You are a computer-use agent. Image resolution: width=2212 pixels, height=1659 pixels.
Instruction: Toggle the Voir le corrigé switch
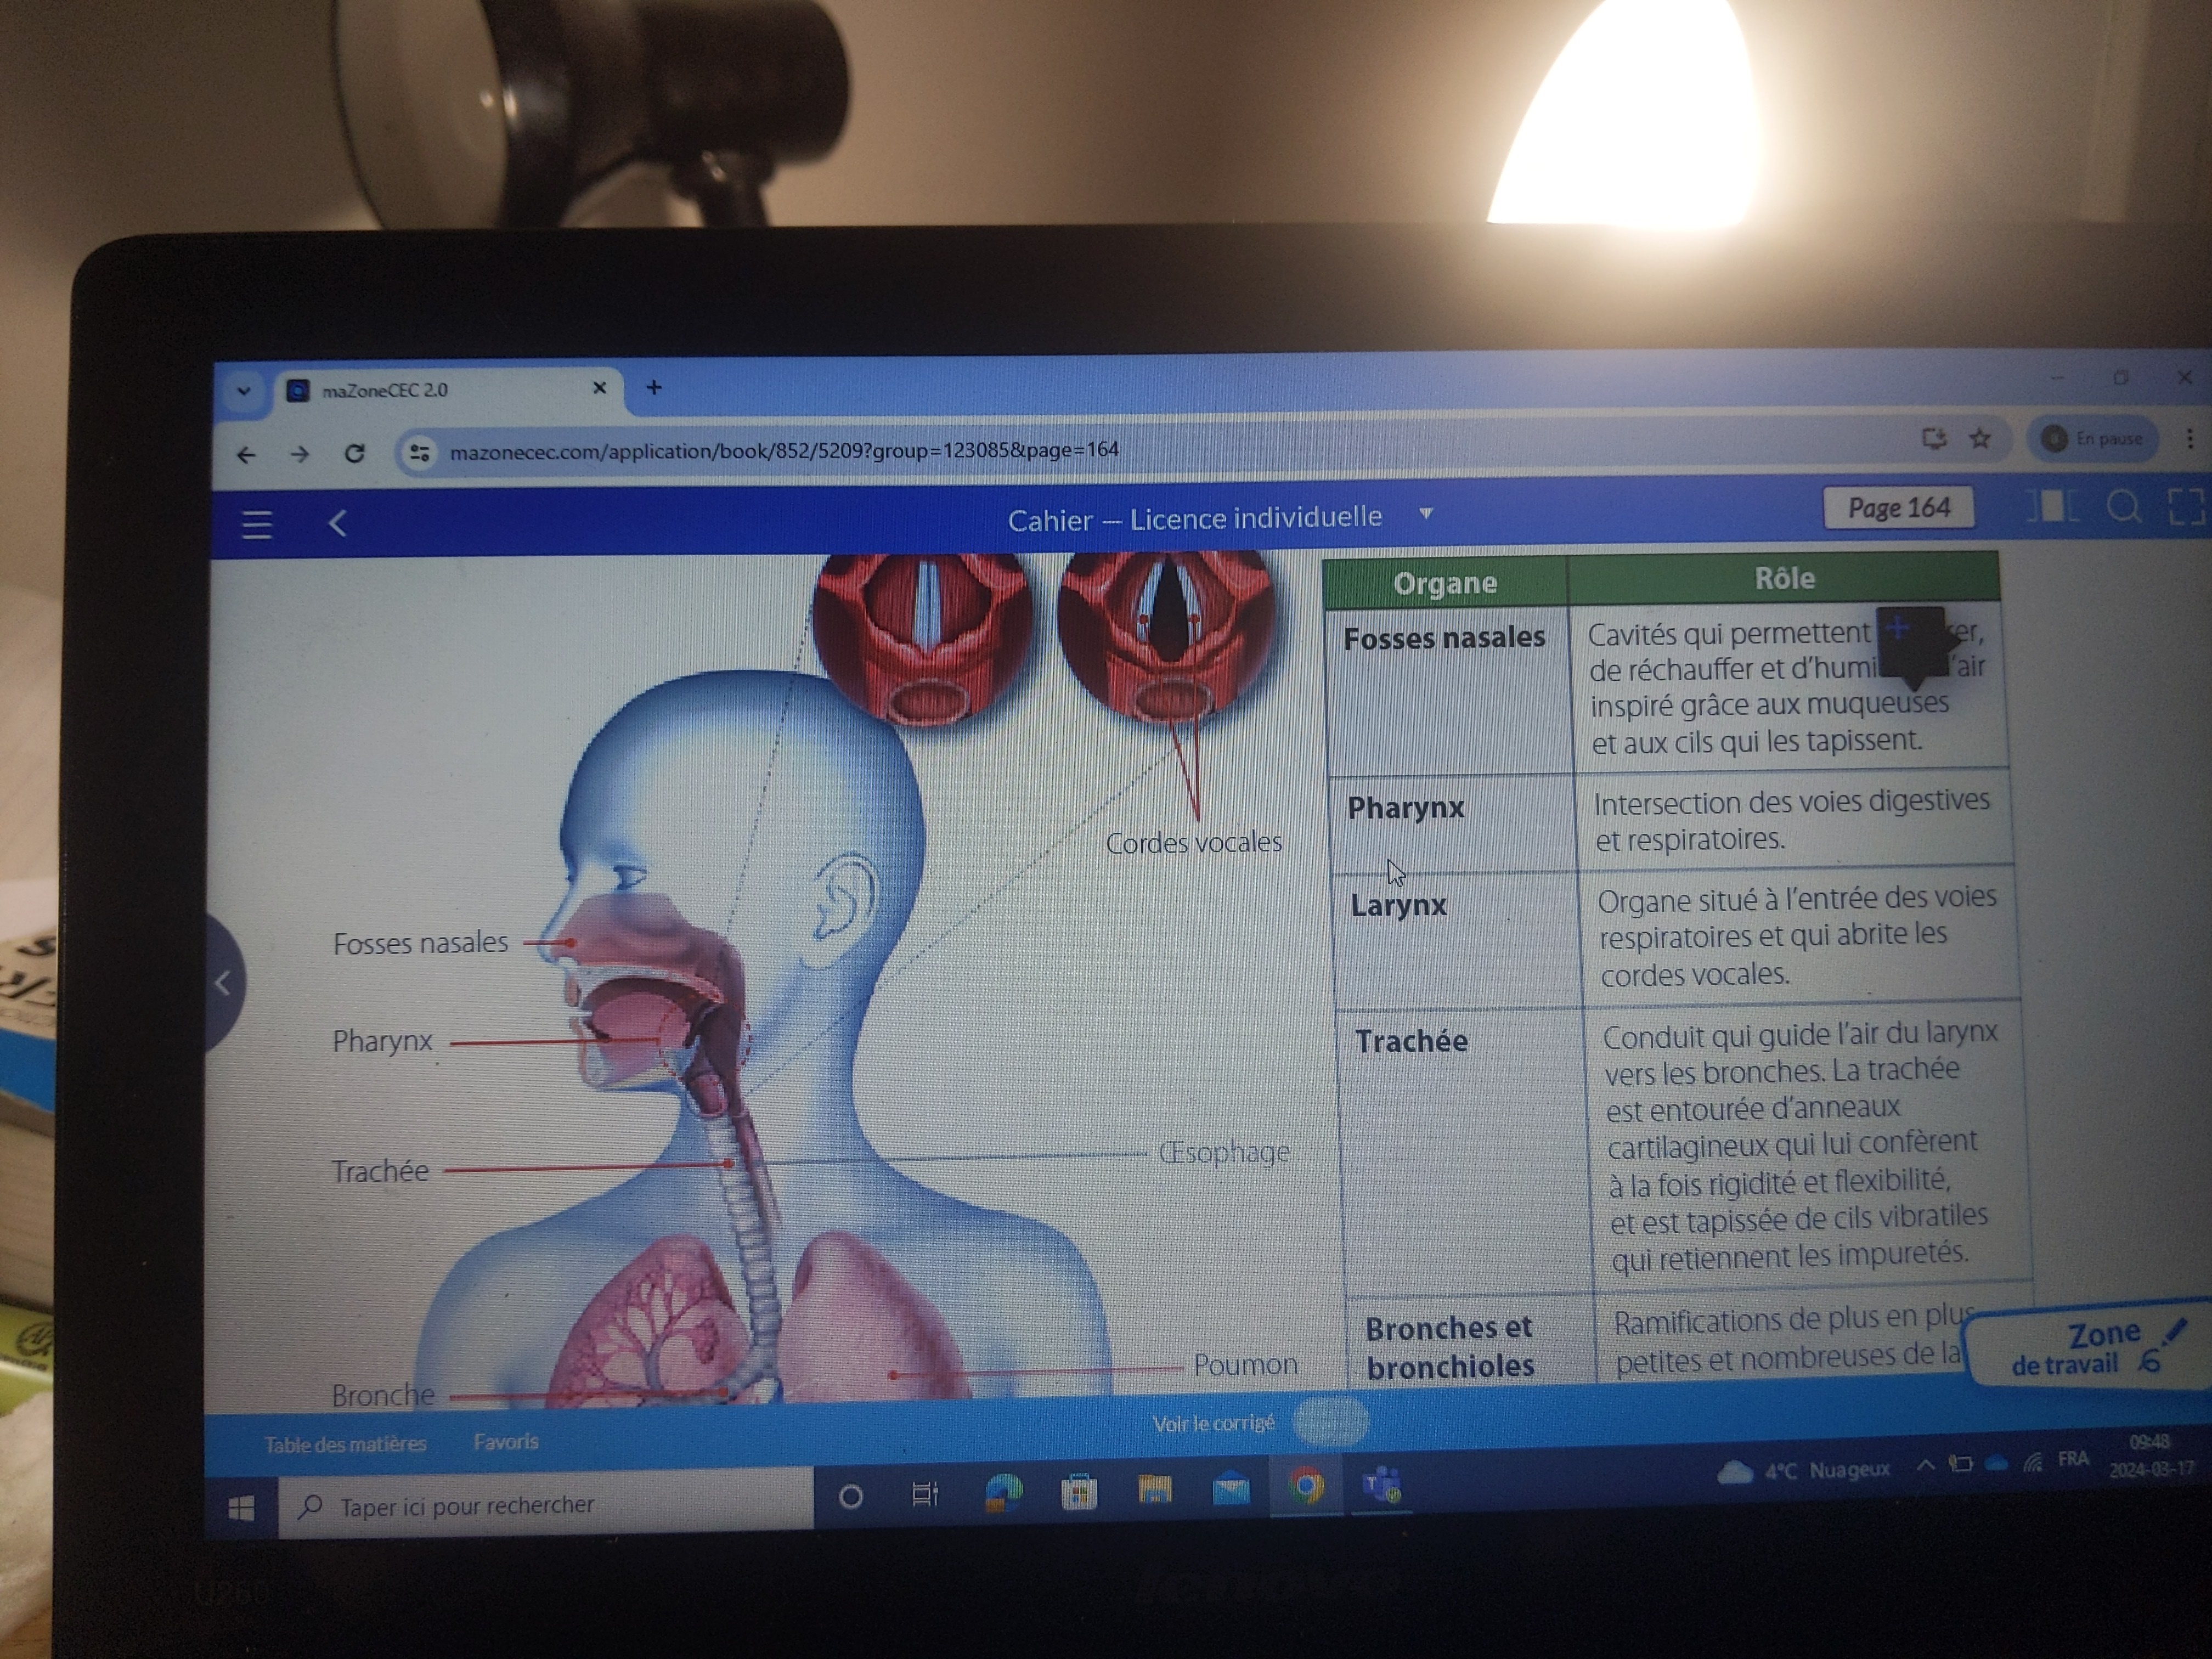pyautogui.click(x=1329, y=1422)
